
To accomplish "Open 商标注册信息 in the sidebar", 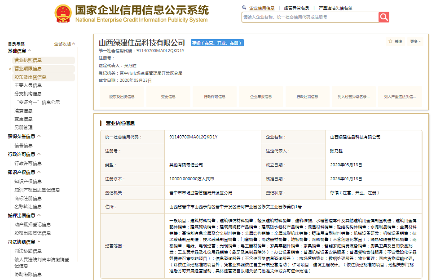I will tap(28, 198).
